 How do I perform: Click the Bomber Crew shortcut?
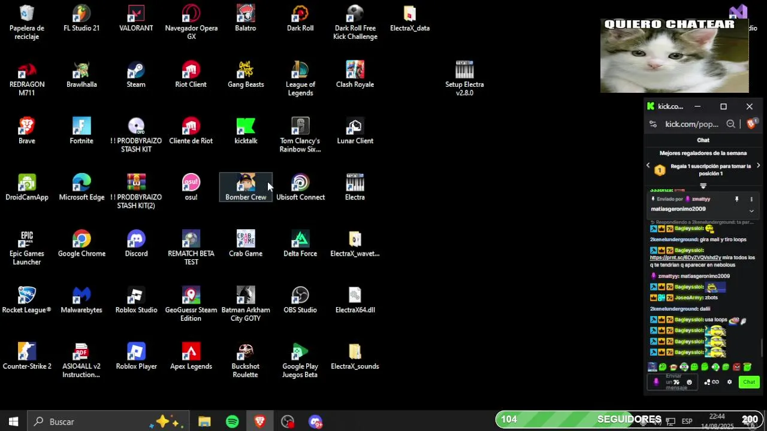pyautogui.click(x=246, y=187)
